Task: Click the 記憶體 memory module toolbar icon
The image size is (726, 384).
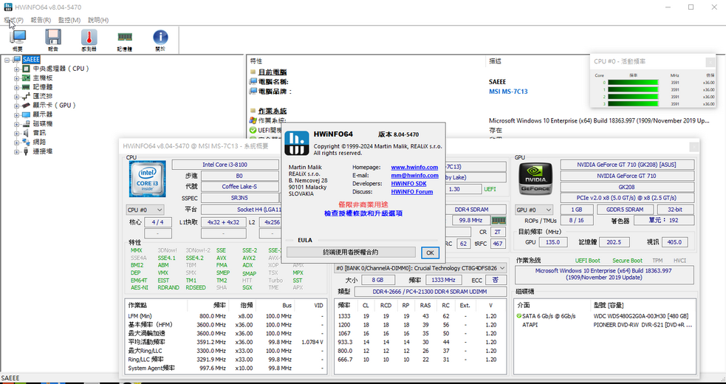Action: pyautogui.click(x=125, y=41)
